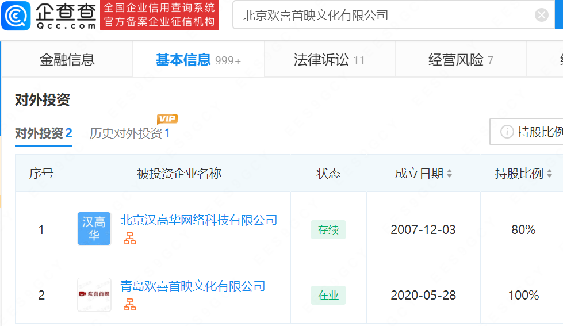Click the 序号 column header
This screenshot has height=326, width=563.
click(41, 174)
